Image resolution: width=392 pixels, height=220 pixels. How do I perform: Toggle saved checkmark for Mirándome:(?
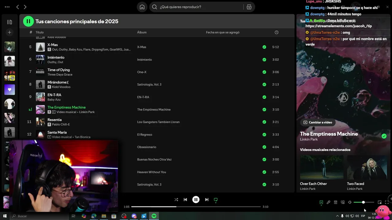point(264,85)
